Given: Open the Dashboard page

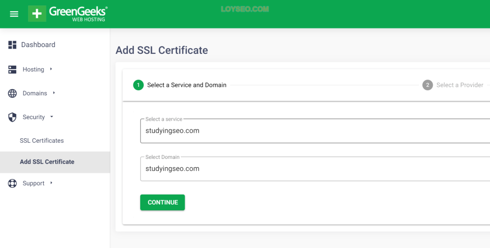Looking at the screenshot, I should pos(38,45).
